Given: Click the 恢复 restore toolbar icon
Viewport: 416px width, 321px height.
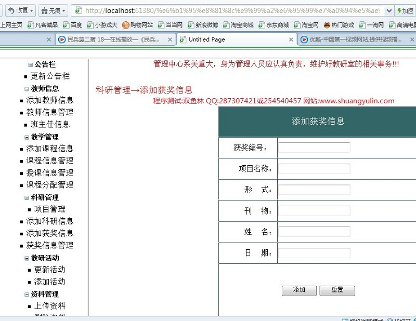Looking at the screenshot, I should pos(10,10).
